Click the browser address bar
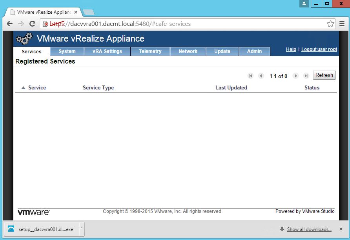Screen dimensions: 350x240 coord(188,24)
